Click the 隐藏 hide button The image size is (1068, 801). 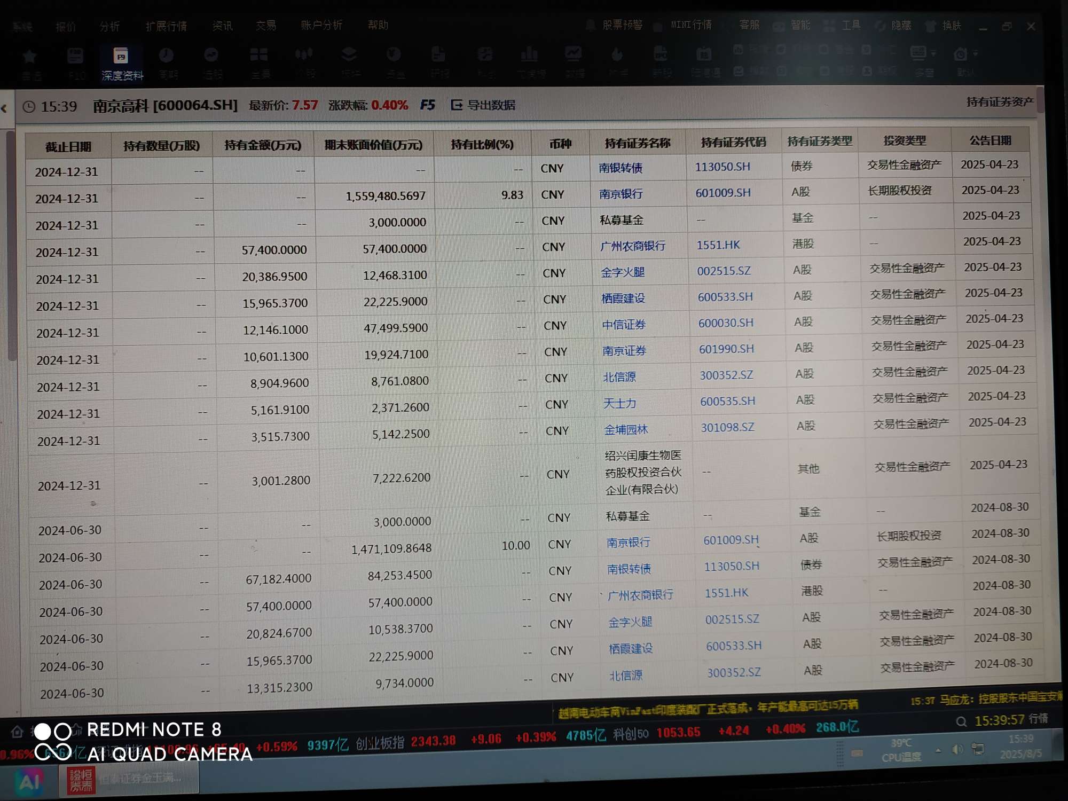901,25
